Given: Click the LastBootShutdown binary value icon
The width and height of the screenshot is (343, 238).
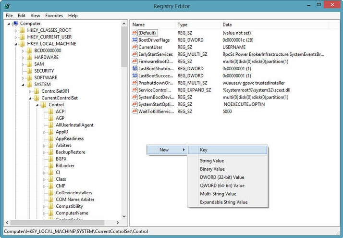Looking at the screenshot, I should click(135, 69).
